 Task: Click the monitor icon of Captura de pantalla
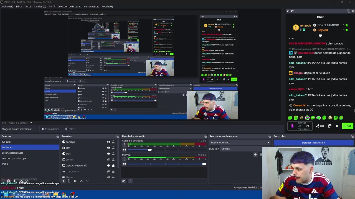pos(64,166)
